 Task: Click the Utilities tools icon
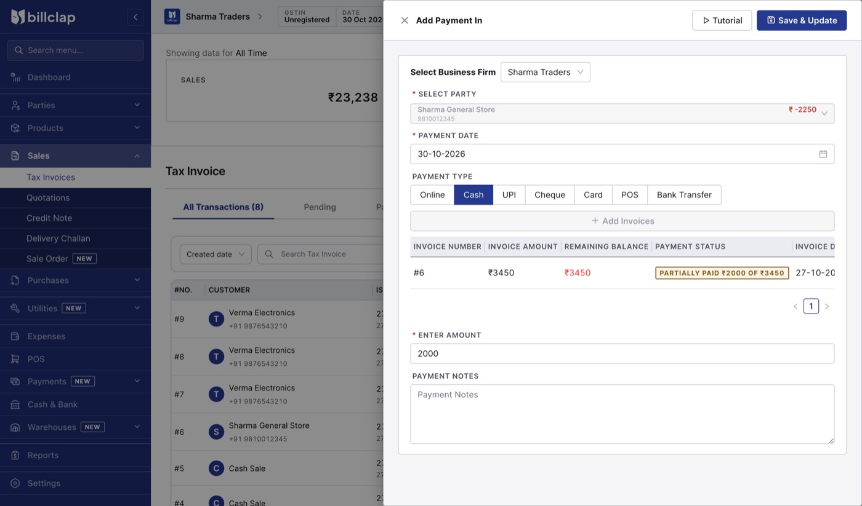(x=15, y=308)
